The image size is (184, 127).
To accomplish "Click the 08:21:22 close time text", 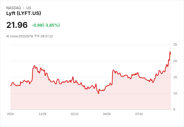I will [47, 36].
